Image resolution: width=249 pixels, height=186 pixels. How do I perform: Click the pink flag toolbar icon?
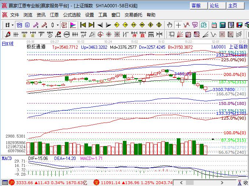tap(73, 25)
